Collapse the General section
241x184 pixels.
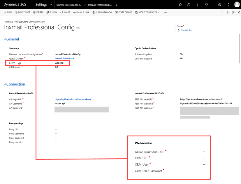12,39
